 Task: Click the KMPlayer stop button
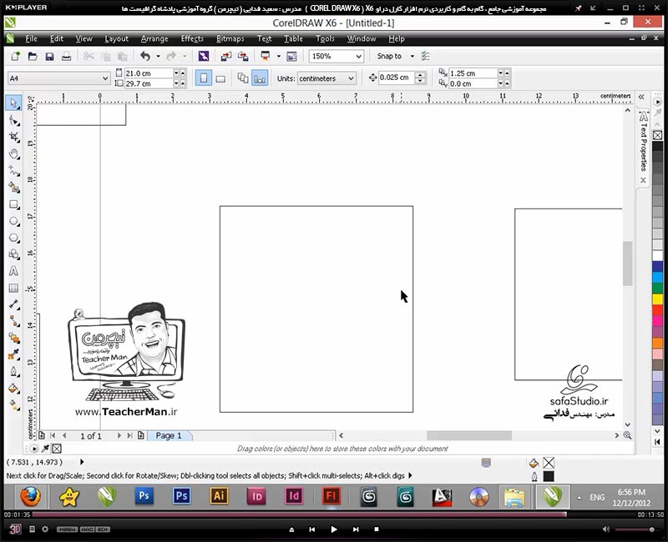[x=377, y=529]
